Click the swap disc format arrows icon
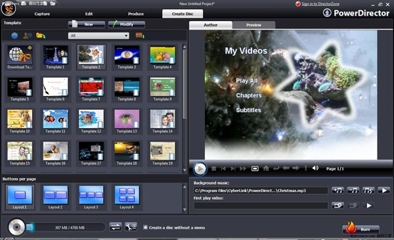 (116, 227)
